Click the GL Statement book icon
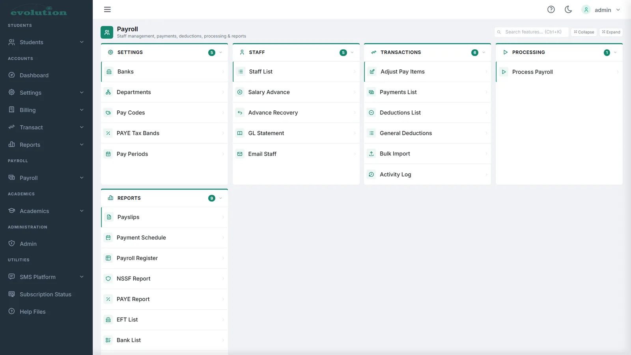The image size is (631, 355). tap(240, 133)
